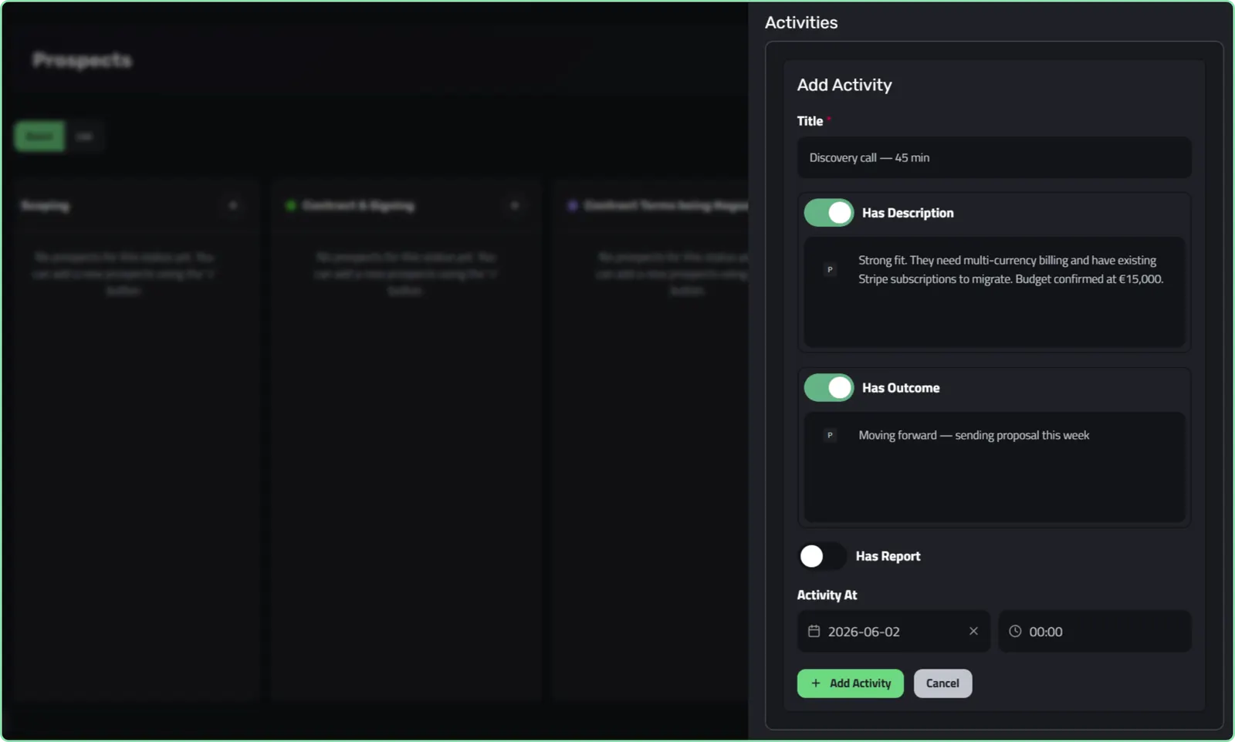Add prospect with plus in Scoping column
Screen dimensions: 1235x742
coord(233,205)
